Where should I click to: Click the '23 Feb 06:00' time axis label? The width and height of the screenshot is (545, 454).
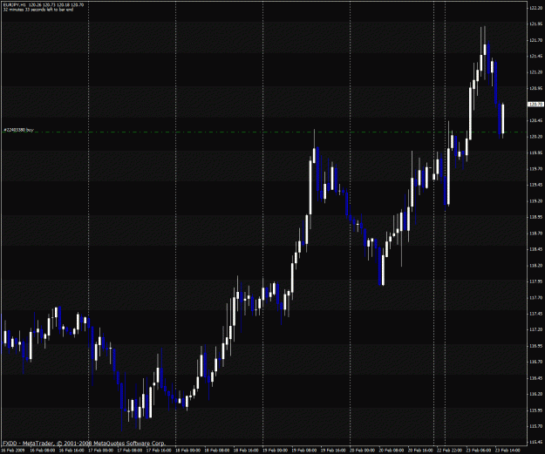click(479, 451)
